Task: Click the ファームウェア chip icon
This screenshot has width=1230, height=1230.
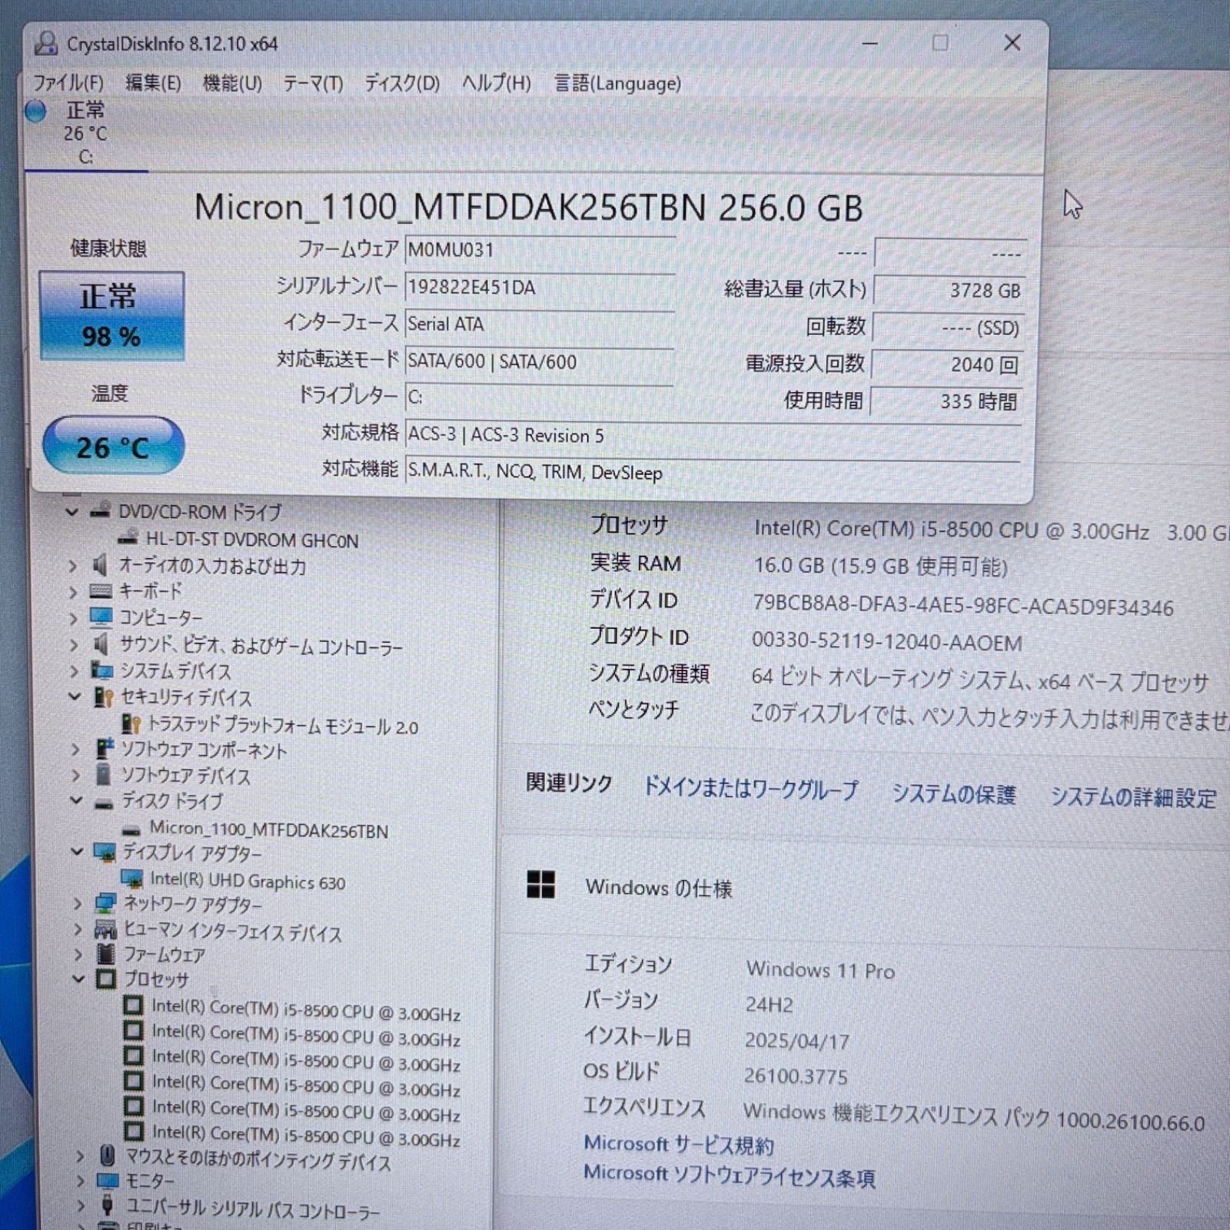Action: [x=106, y=954]
